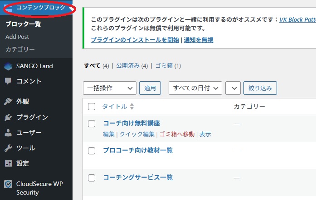The width and height of the screenshot is (316, 200).
Task: Open the small unlabeled filter dropdown beside the date filter
Action: click(x=233, y=88)
